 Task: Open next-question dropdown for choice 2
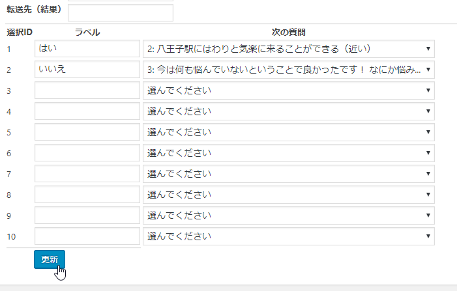click(x=288, y=70)
